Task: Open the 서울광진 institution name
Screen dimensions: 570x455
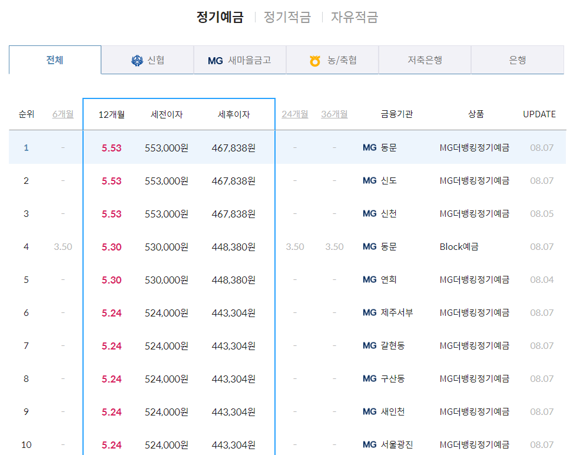Action: pos(397,445)
